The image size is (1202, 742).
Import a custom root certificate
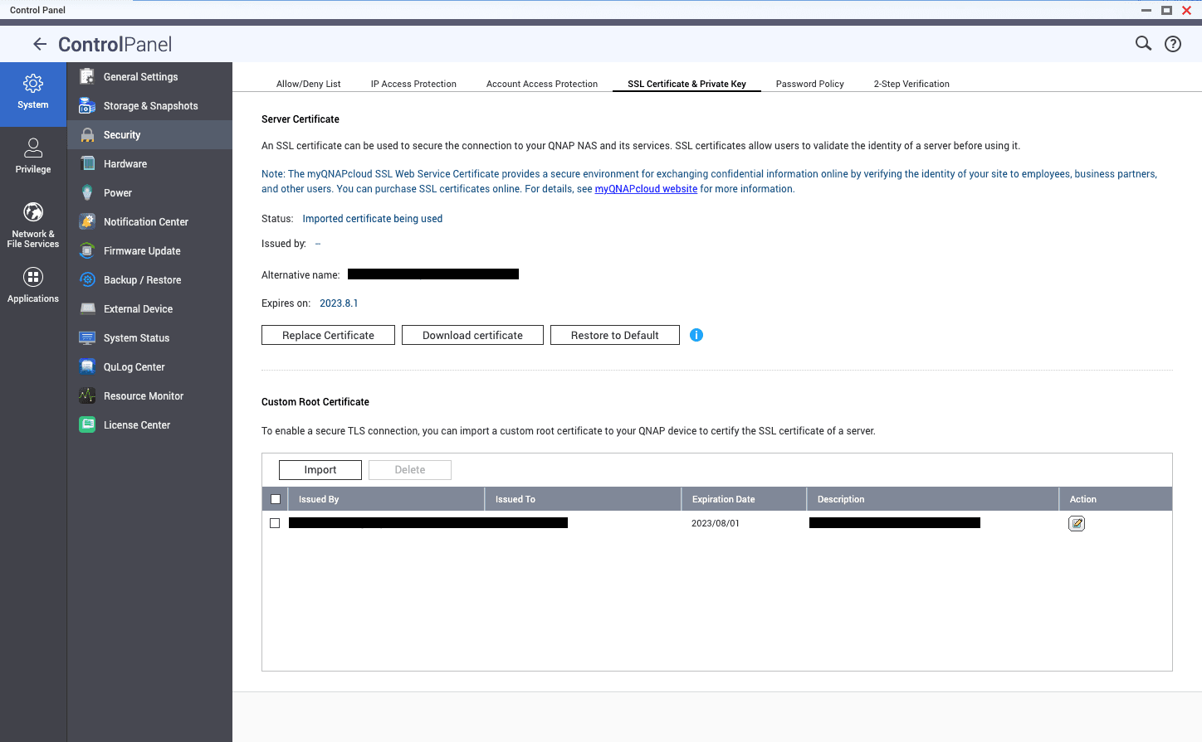point(320,470)
